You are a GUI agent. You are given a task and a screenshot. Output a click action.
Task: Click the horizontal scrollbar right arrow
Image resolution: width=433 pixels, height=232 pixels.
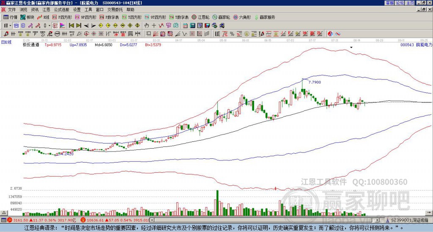click(378, 220)
